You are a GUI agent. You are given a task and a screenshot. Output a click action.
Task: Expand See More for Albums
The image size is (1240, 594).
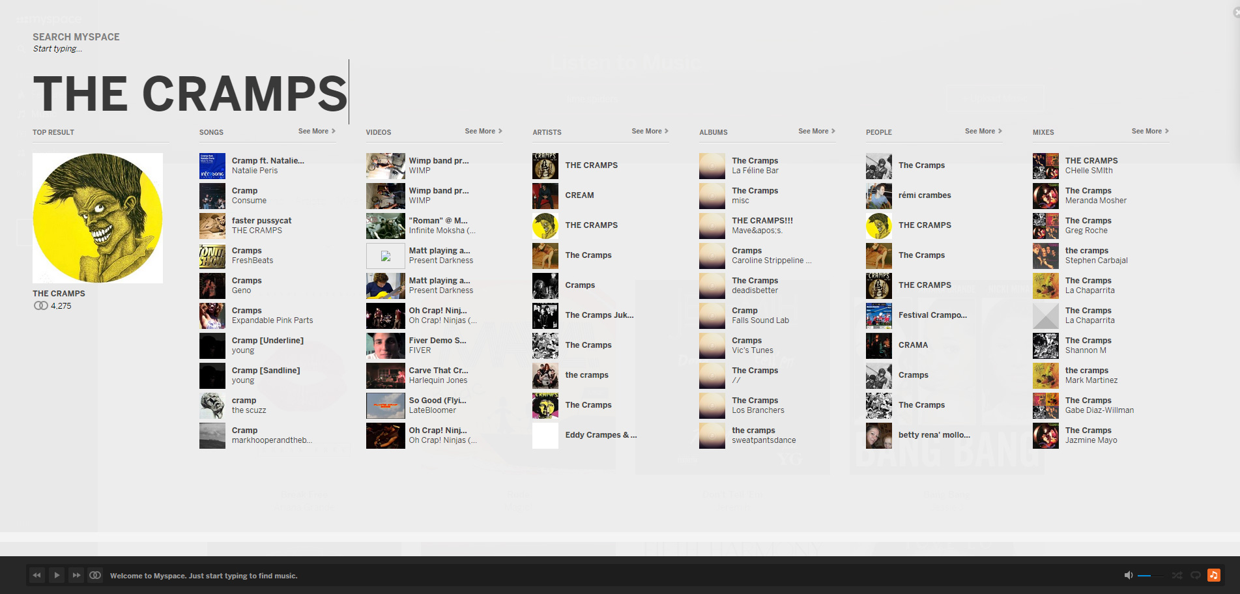(817, 131)
